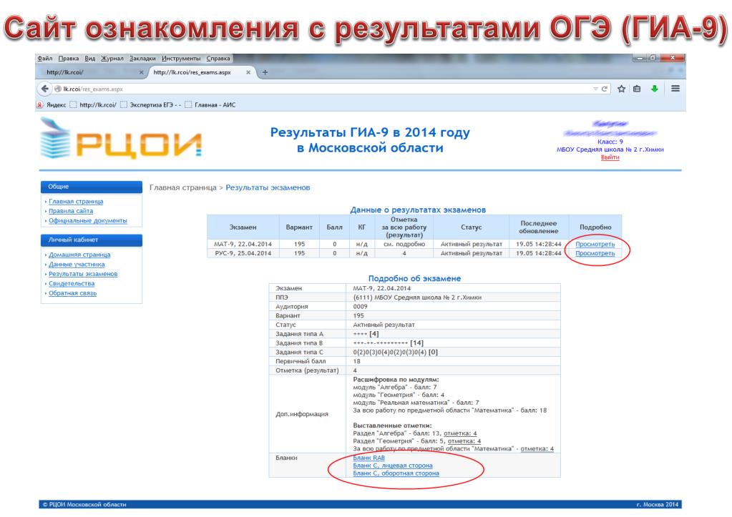Open the Бланк С, лицевая сторона link

(393, 466)
